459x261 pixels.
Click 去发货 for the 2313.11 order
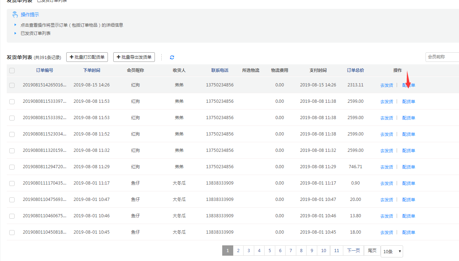386,85
